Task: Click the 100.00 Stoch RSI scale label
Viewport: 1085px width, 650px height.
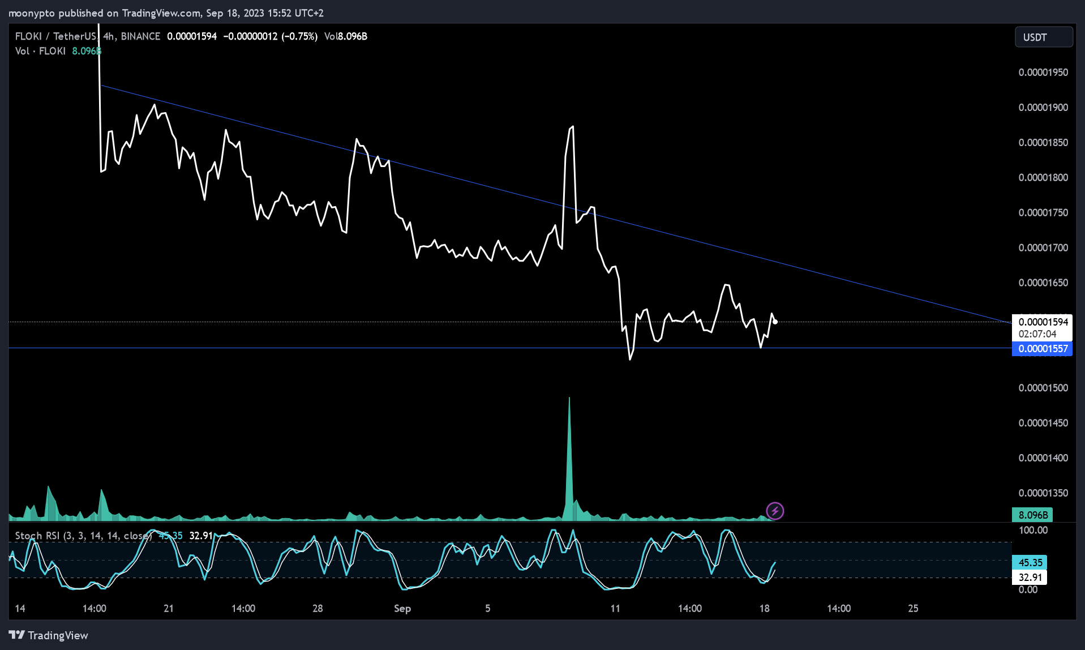Action: coord(1033,531)
